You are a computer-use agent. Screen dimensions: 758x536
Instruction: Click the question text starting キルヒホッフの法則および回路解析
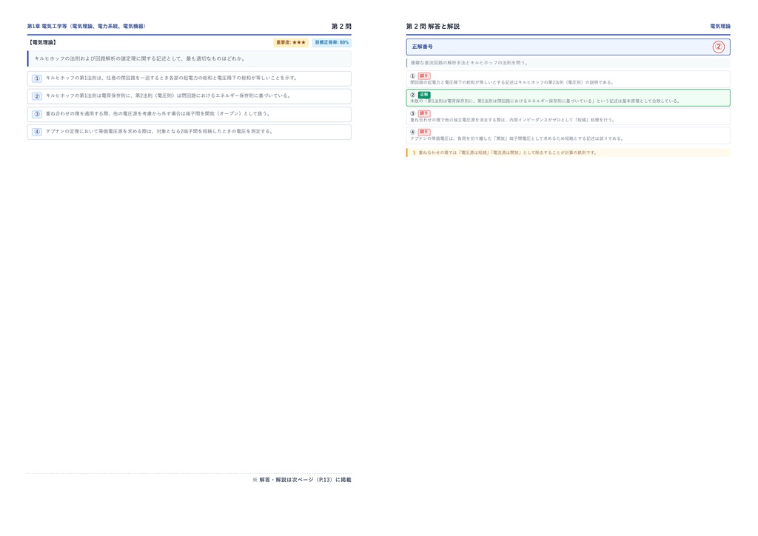point(140,58)
